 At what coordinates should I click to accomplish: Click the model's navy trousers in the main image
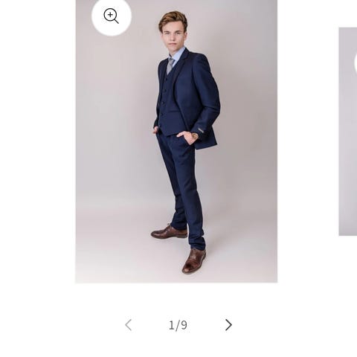(x=182, y=188)
